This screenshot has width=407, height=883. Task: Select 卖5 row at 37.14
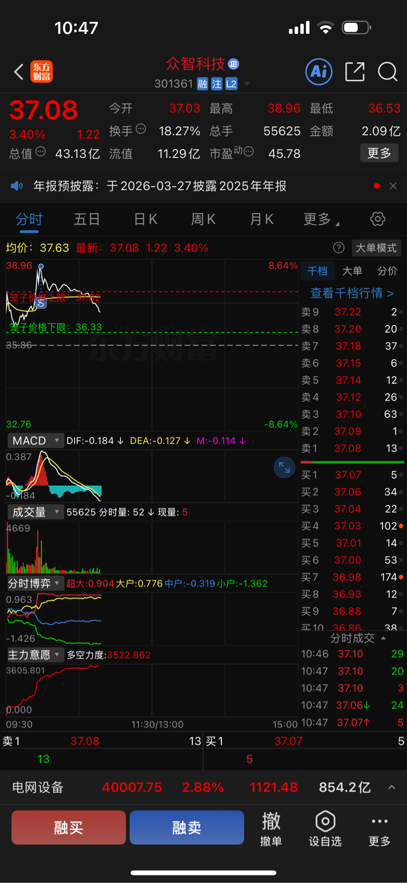[x=352, y=380]
